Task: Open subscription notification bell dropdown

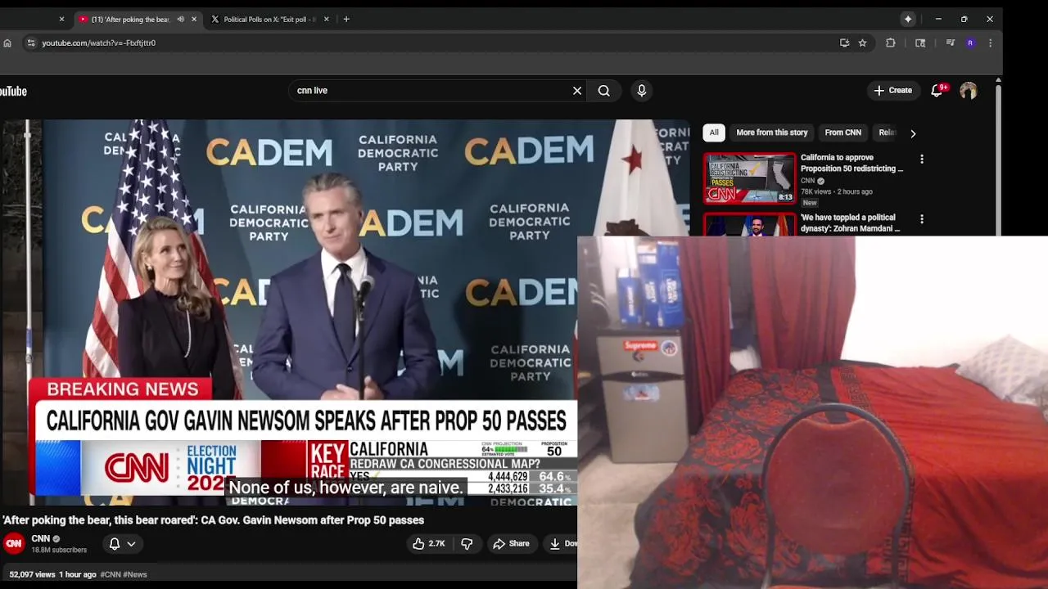Action: [x=122, y=543]
